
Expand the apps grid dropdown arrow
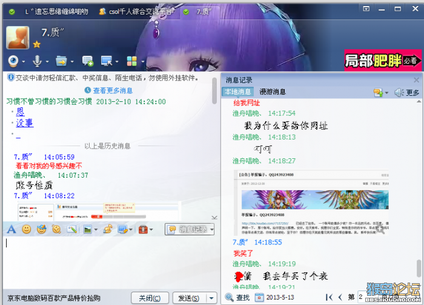tap(142, 62)
